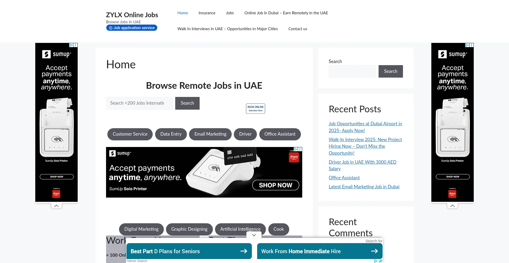Collapse the right sidebar ad with chevron

pyautogui.click(x=453, y=206)
